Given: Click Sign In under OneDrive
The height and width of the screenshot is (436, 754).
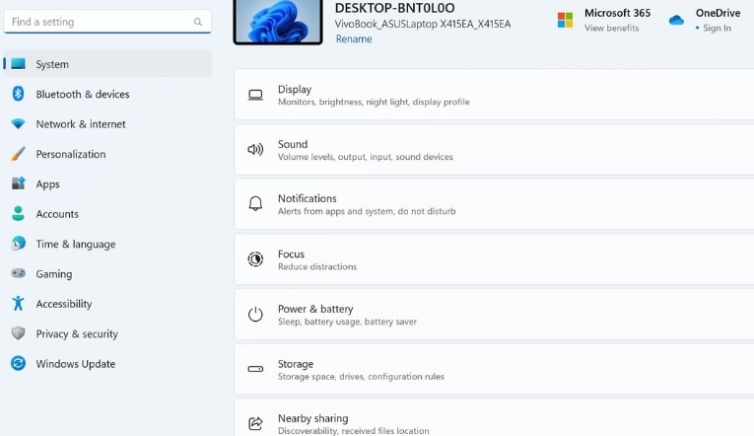Looking at the screenshot, I should tap(717, 28).
